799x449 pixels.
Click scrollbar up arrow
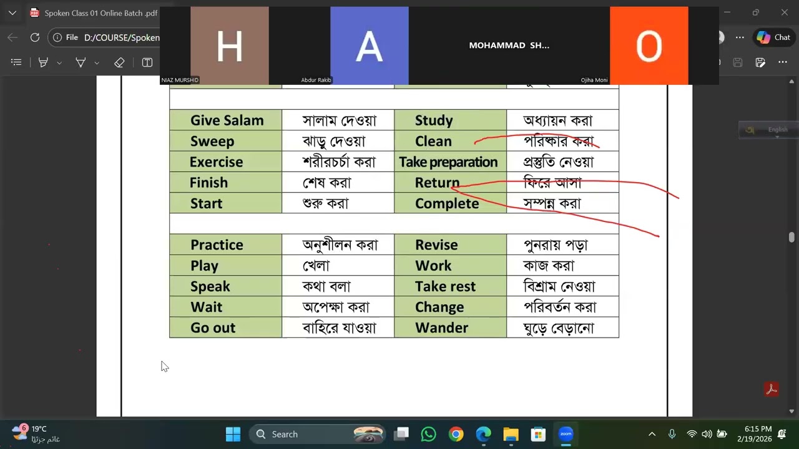pos(792,81)
